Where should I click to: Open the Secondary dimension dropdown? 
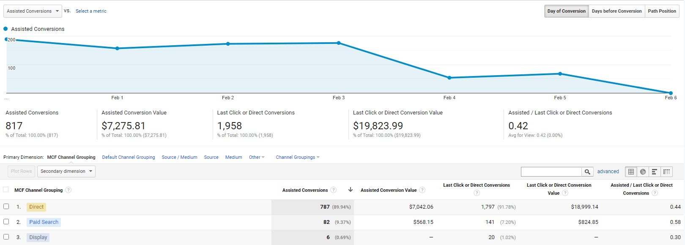point(66,171)
